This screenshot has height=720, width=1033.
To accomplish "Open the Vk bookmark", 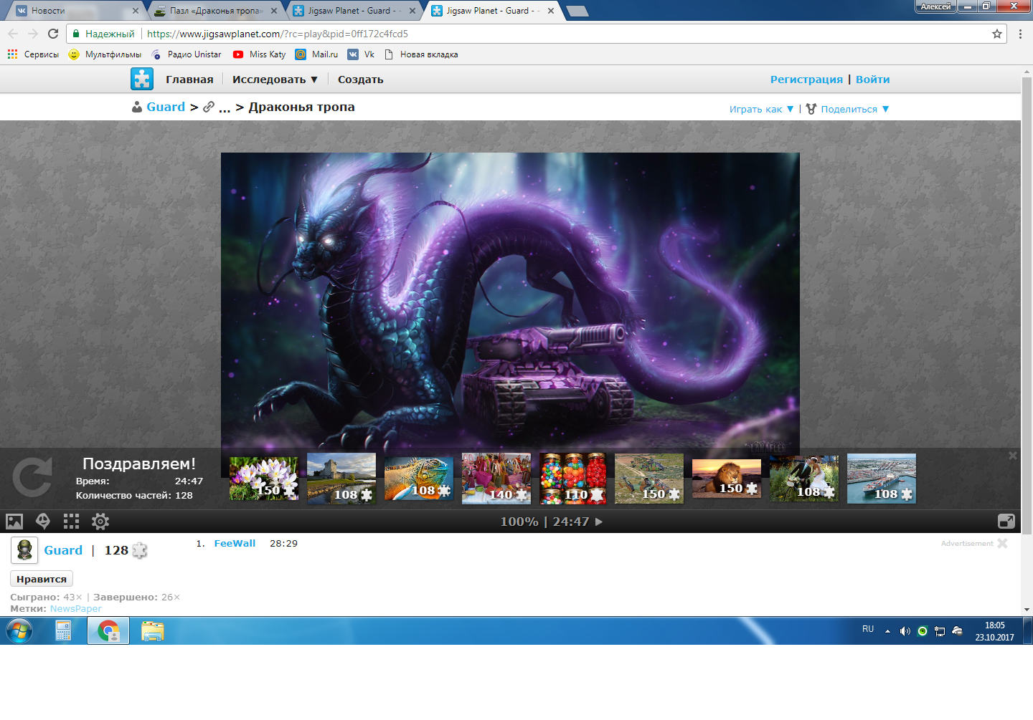I will [361, 54].
